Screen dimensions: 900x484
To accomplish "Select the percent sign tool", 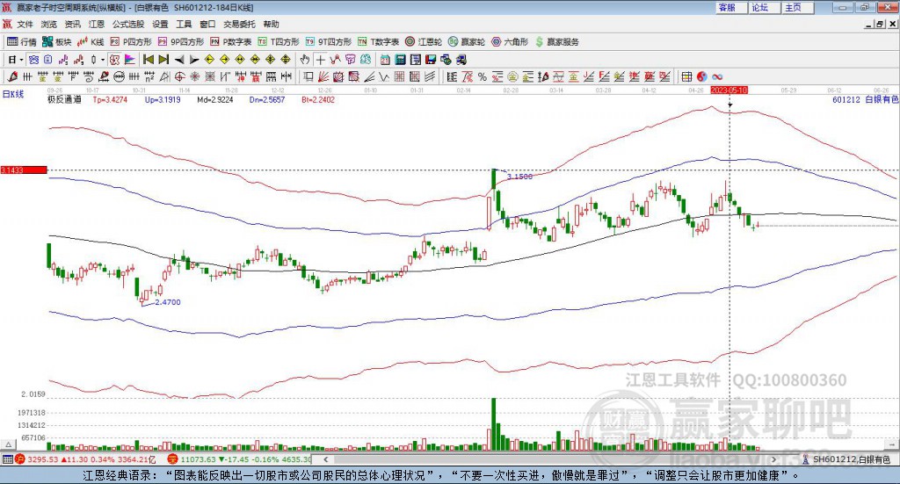I will (483, 76).
